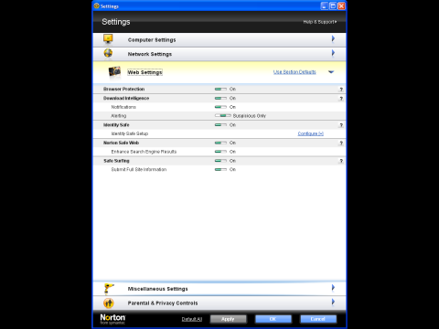Screen dimensions: 439x329
Task: Click Use Section Defaults link
Action: [294, 72]
